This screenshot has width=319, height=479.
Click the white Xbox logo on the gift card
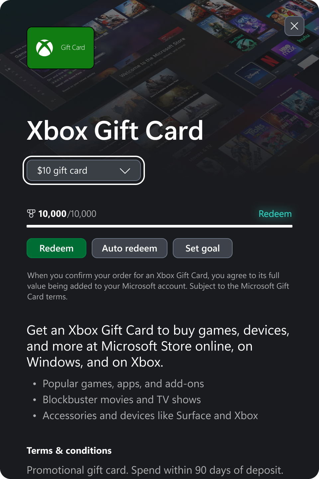click(x=45, y=48)
